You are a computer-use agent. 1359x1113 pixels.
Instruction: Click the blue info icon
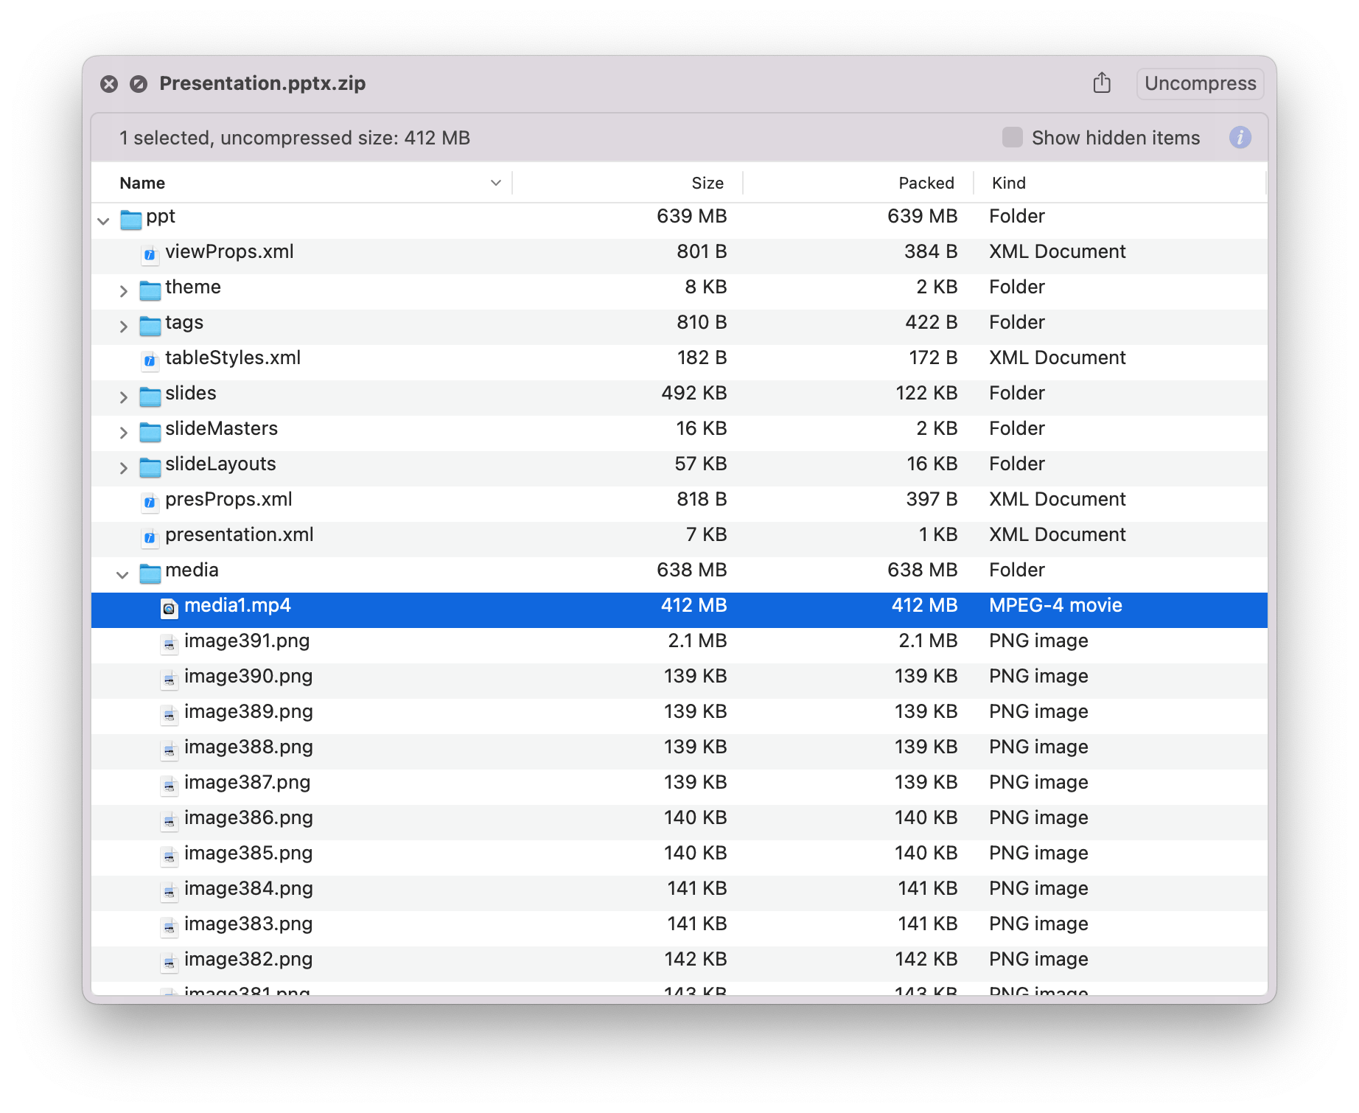tap(1240, 138)
